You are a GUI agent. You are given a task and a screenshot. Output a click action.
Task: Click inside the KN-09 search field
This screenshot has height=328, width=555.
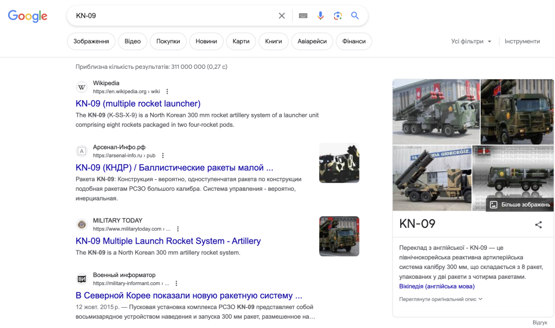173,16
